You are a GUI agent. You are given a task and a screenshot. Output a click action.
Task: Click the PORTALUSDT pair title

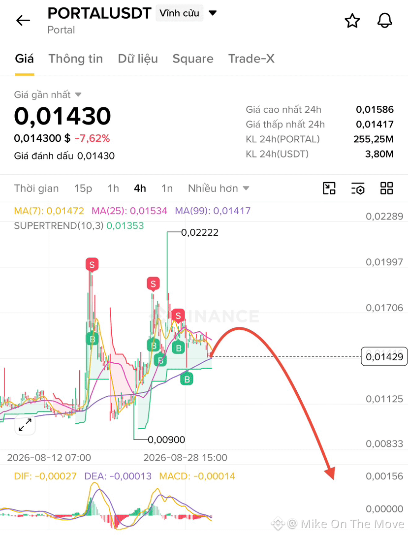point(99,13)
